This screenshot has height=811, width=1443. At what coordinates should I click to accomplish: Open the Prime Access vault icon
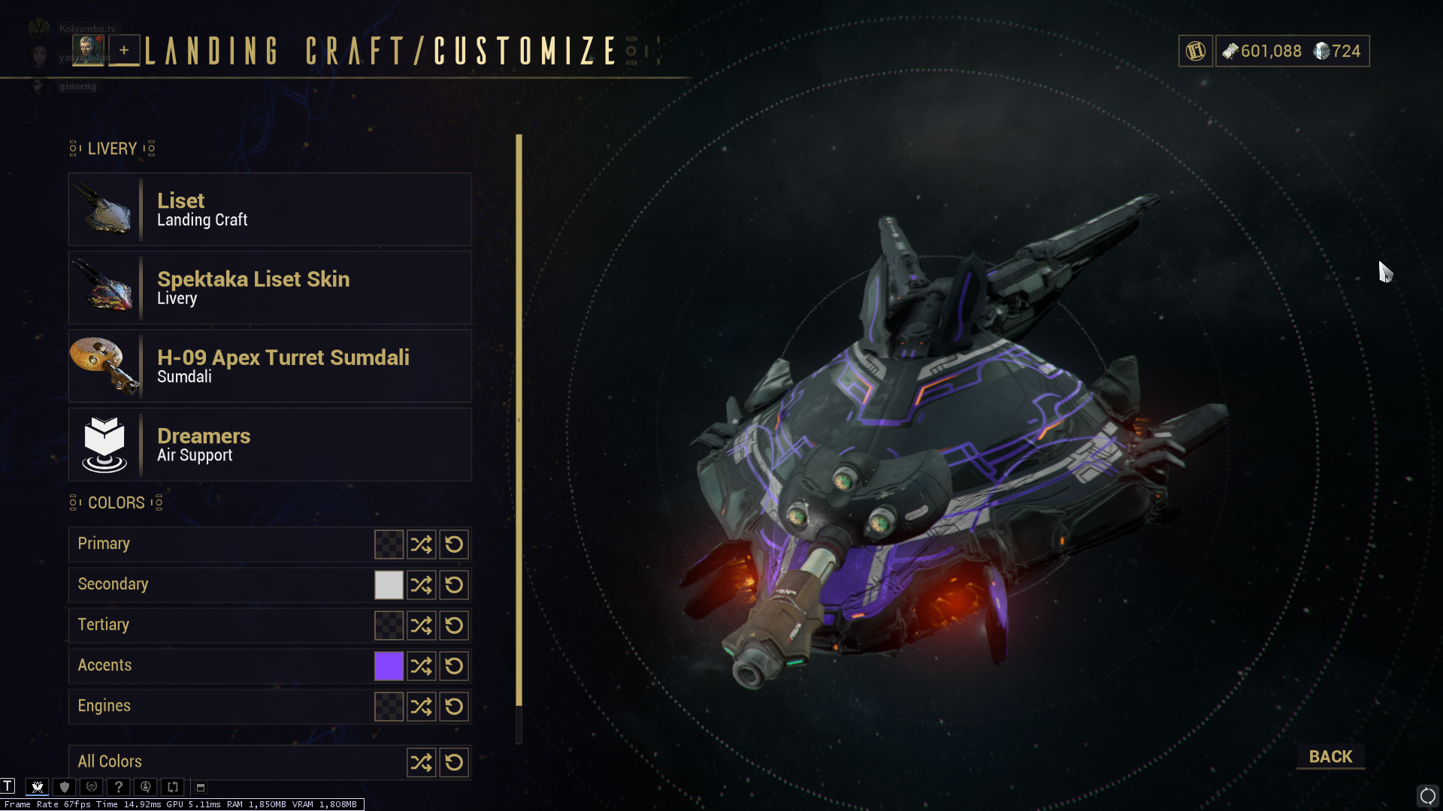click(x=1196, y=51)
